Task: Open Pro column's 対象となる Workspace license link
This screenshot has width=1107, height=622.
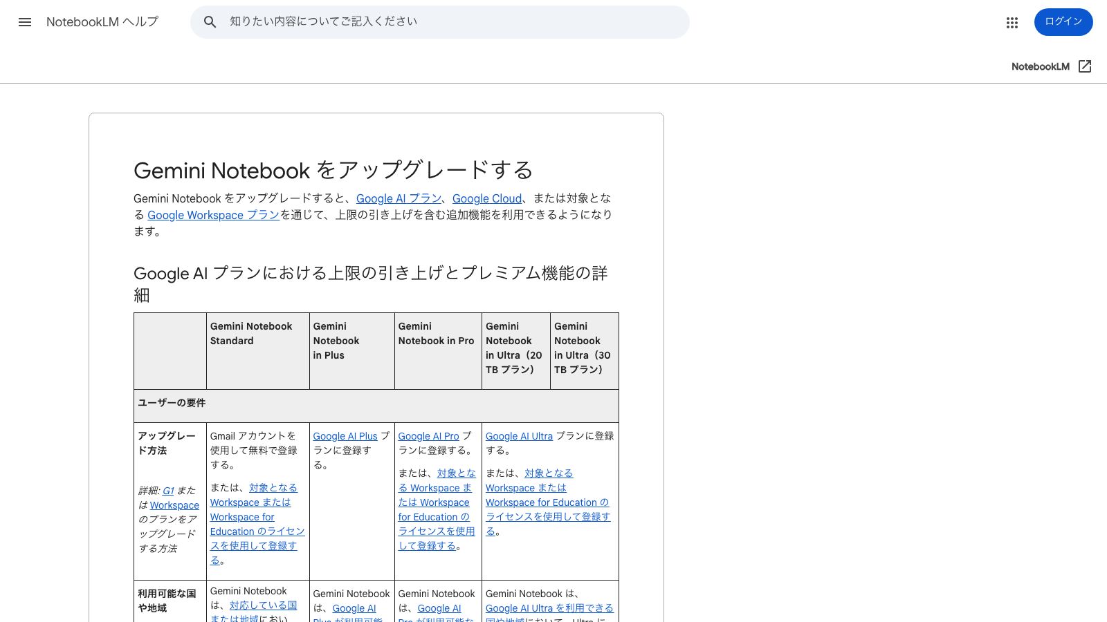Action: click(437, 509)
